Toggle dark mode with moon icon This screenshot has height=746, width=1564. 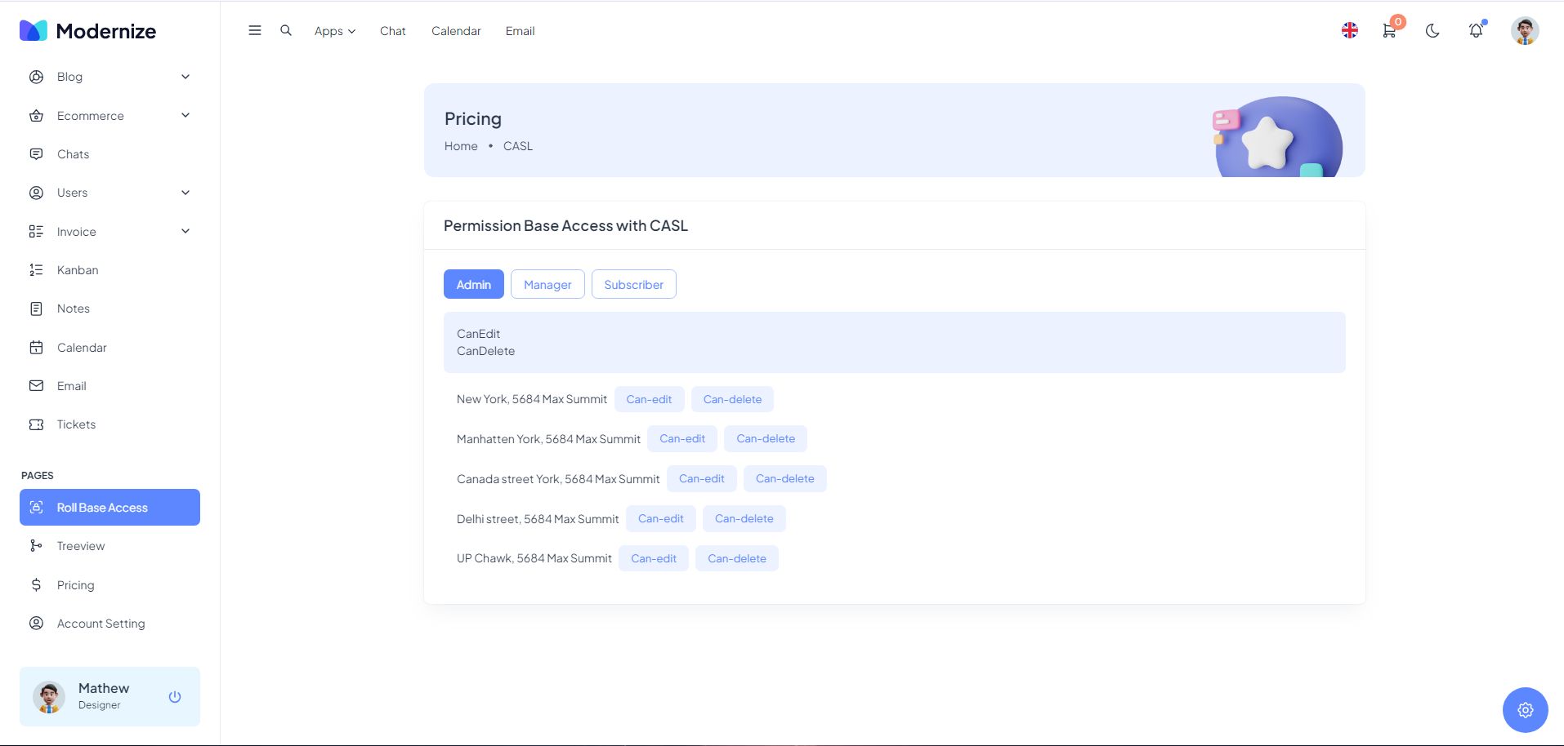click(x=1432, y=31)
